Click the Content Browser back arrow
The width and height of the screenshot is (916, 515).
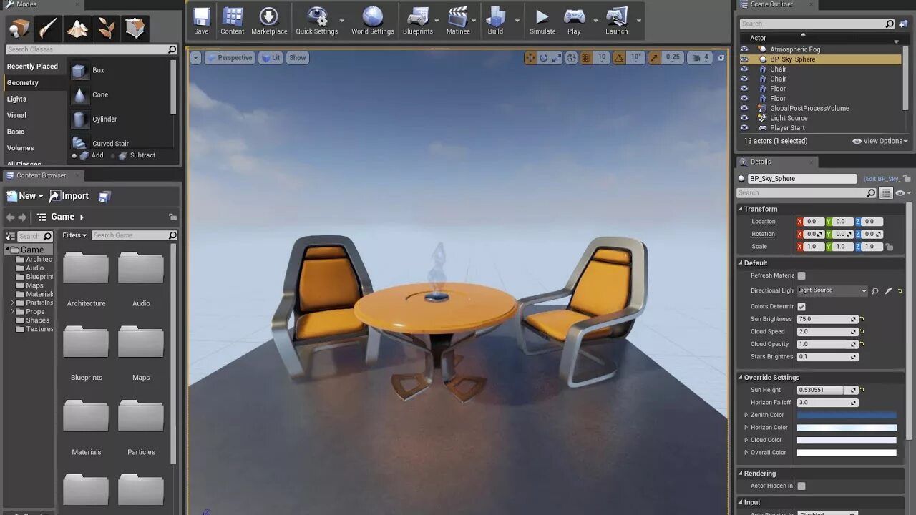point(10,217)
